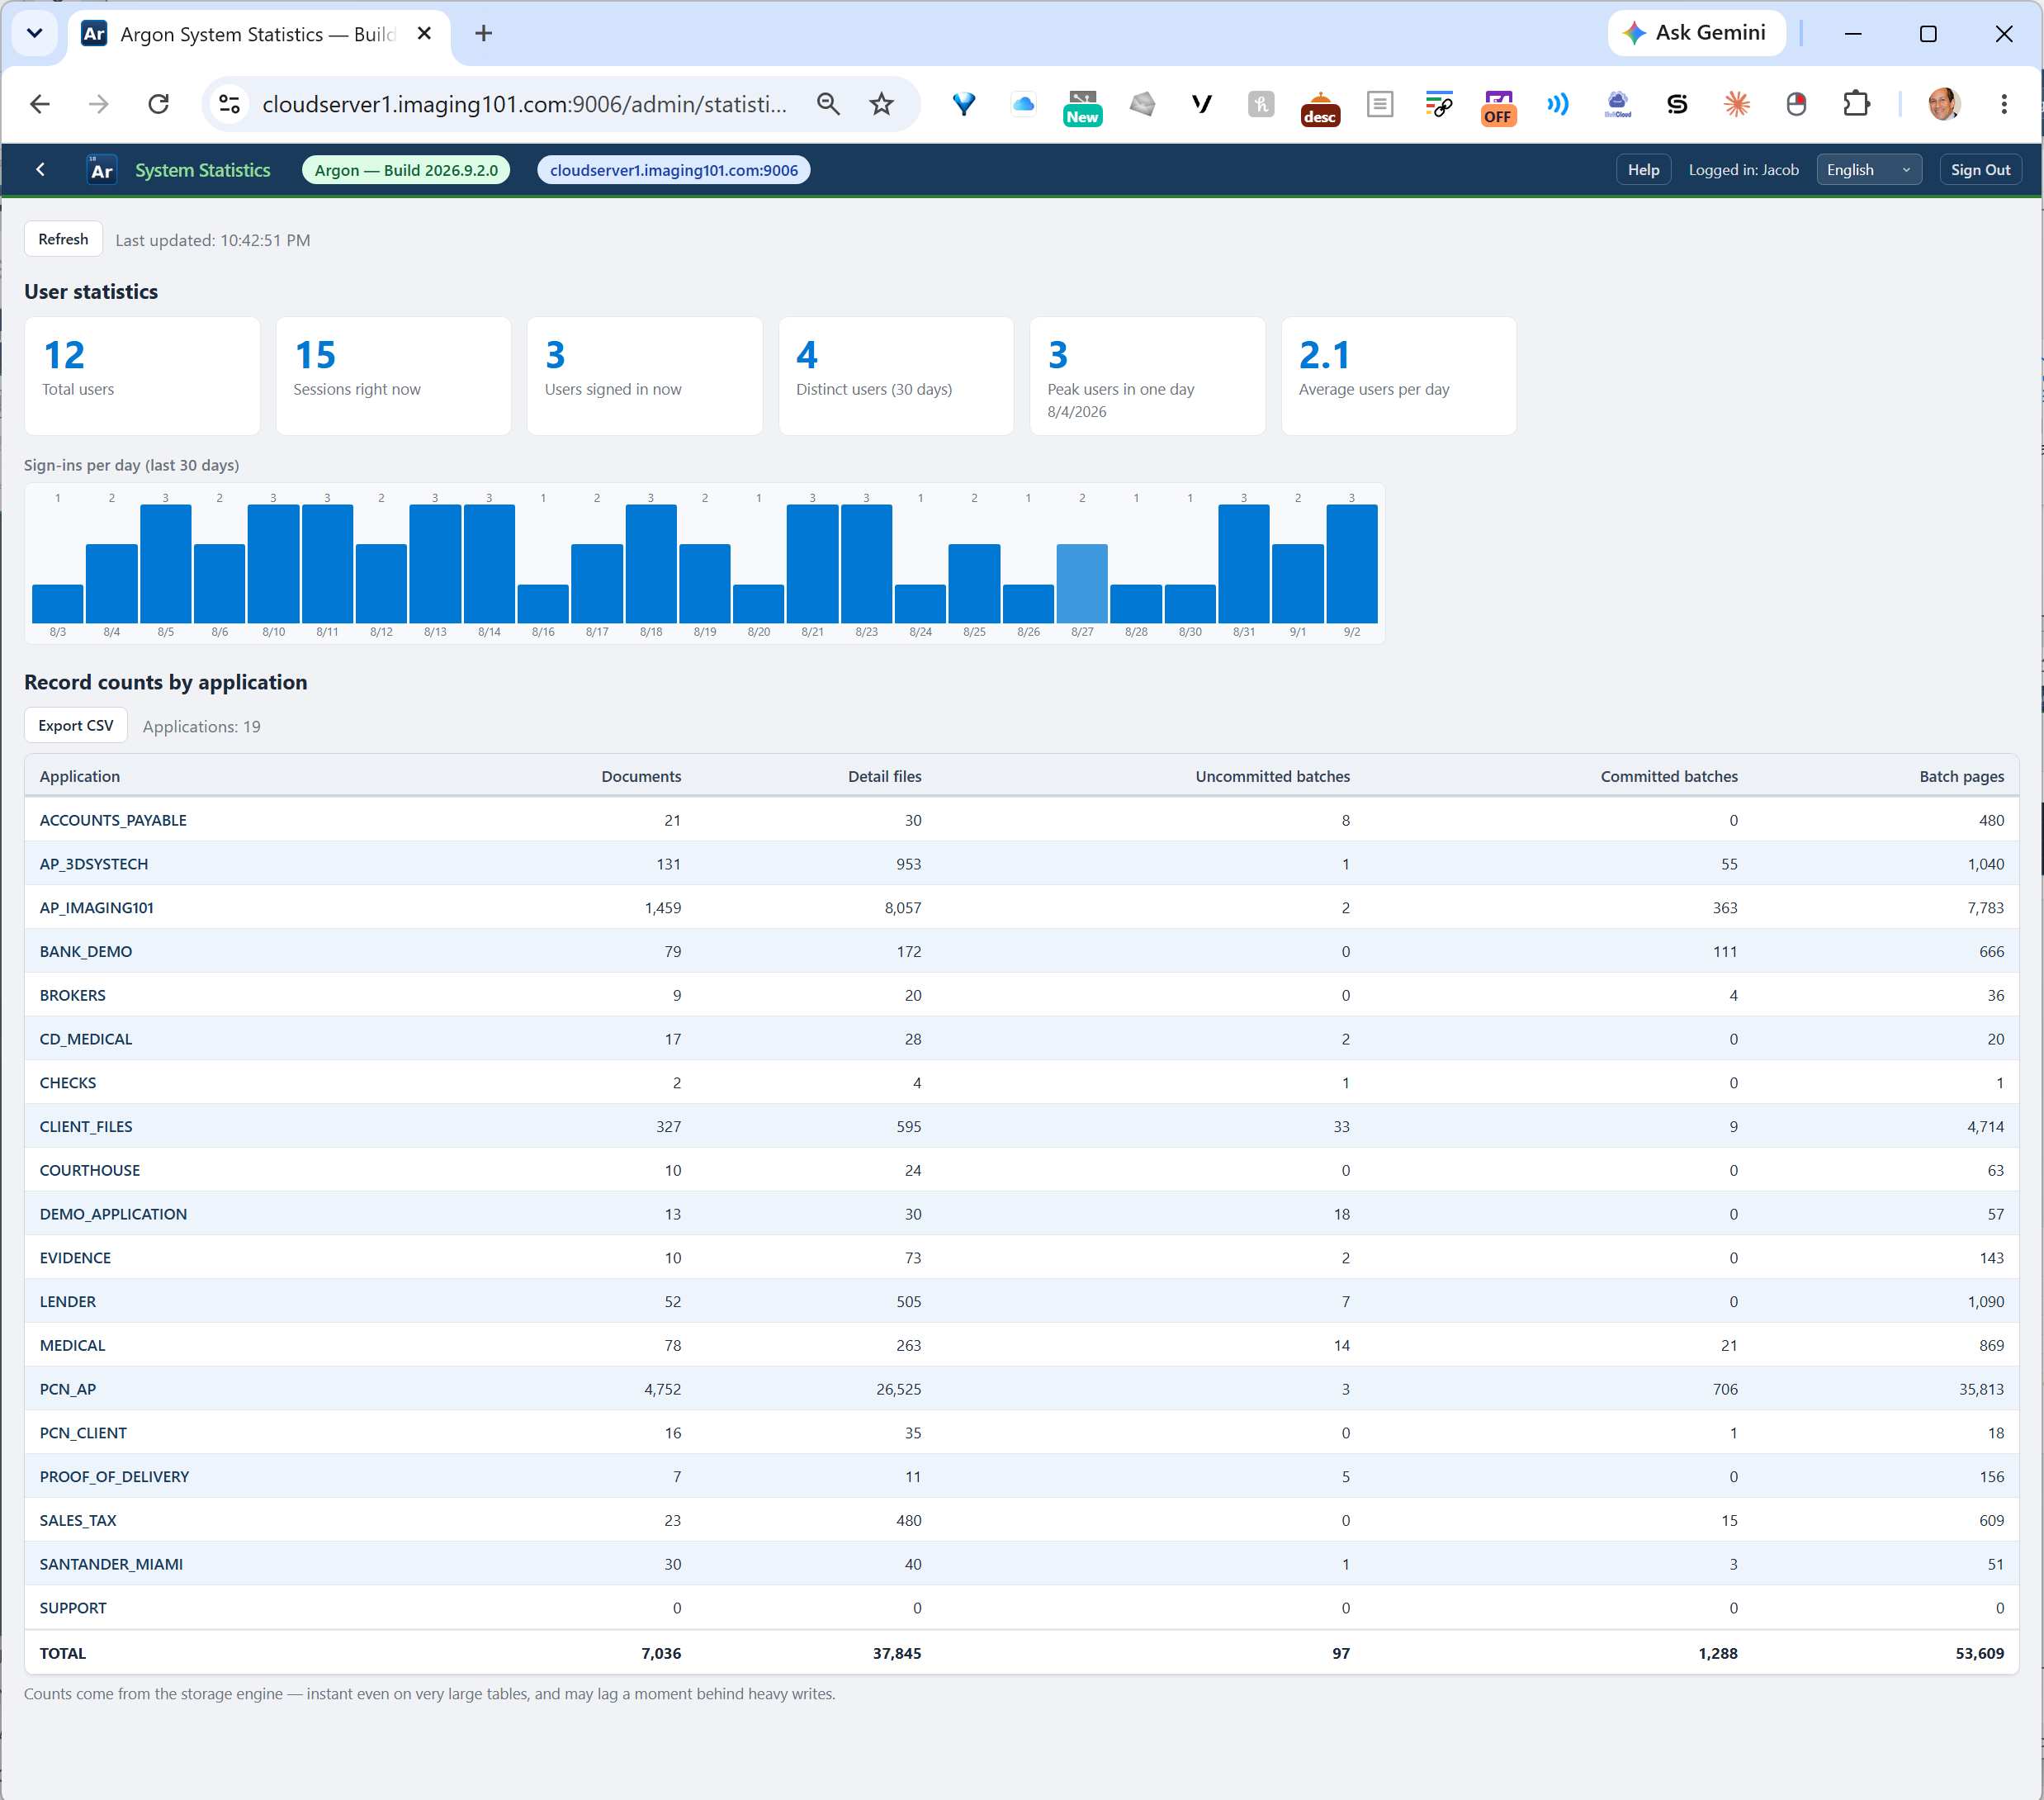
Task: Click the Batch pages column header
Action: 1961,776
